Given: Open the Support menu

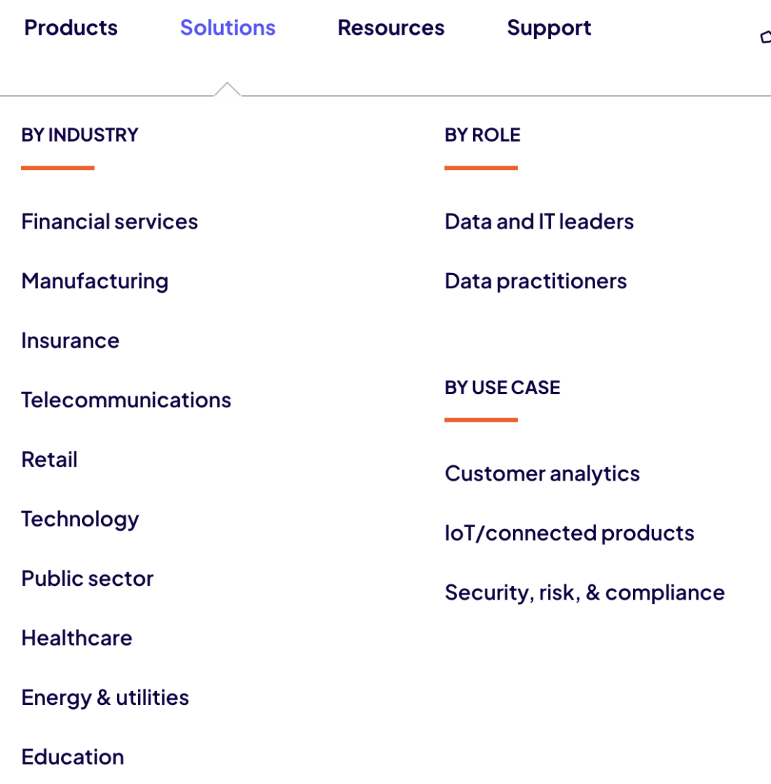Looking at the screenshot, I should (x=549, y=28).
